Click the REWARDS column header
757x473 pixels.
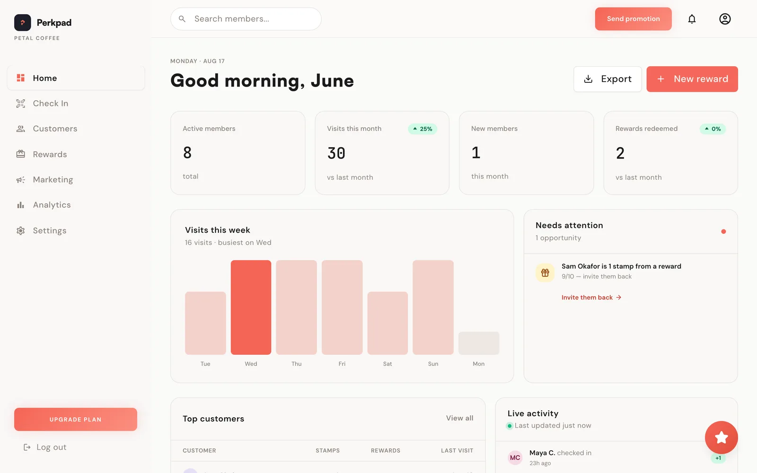[386, 451]
